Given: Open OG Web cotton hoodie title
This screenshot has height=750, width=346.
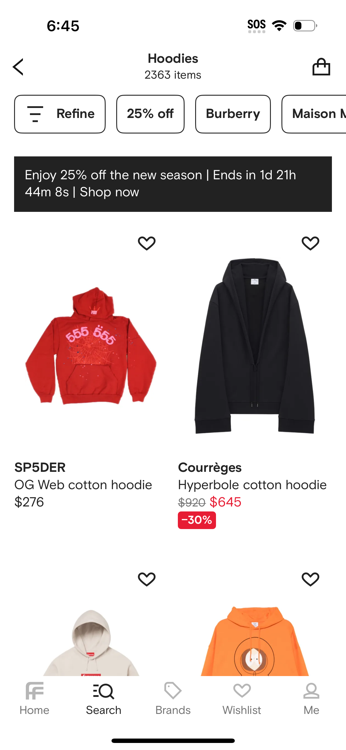Looking at the screenshot, I should 83,485.
